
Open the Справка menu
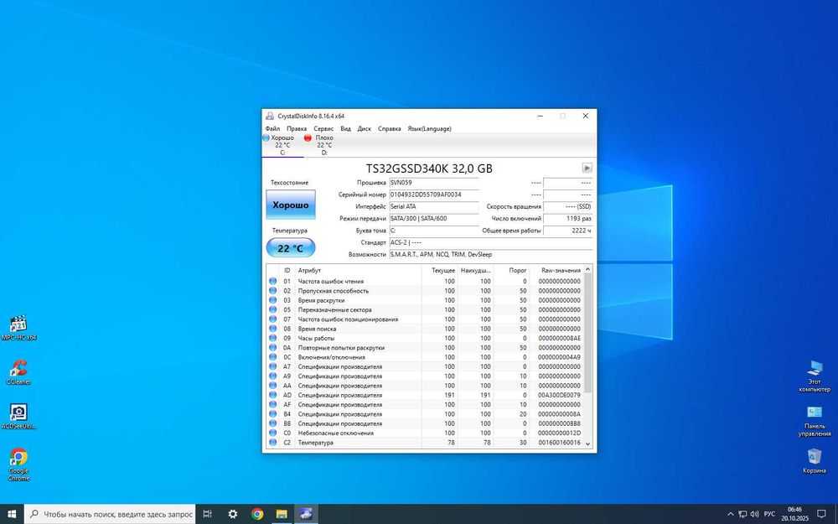coord(389,128)
